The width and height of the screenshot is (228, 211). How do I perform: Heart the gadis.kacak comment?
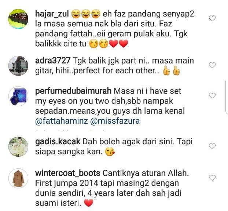point(212,146)
